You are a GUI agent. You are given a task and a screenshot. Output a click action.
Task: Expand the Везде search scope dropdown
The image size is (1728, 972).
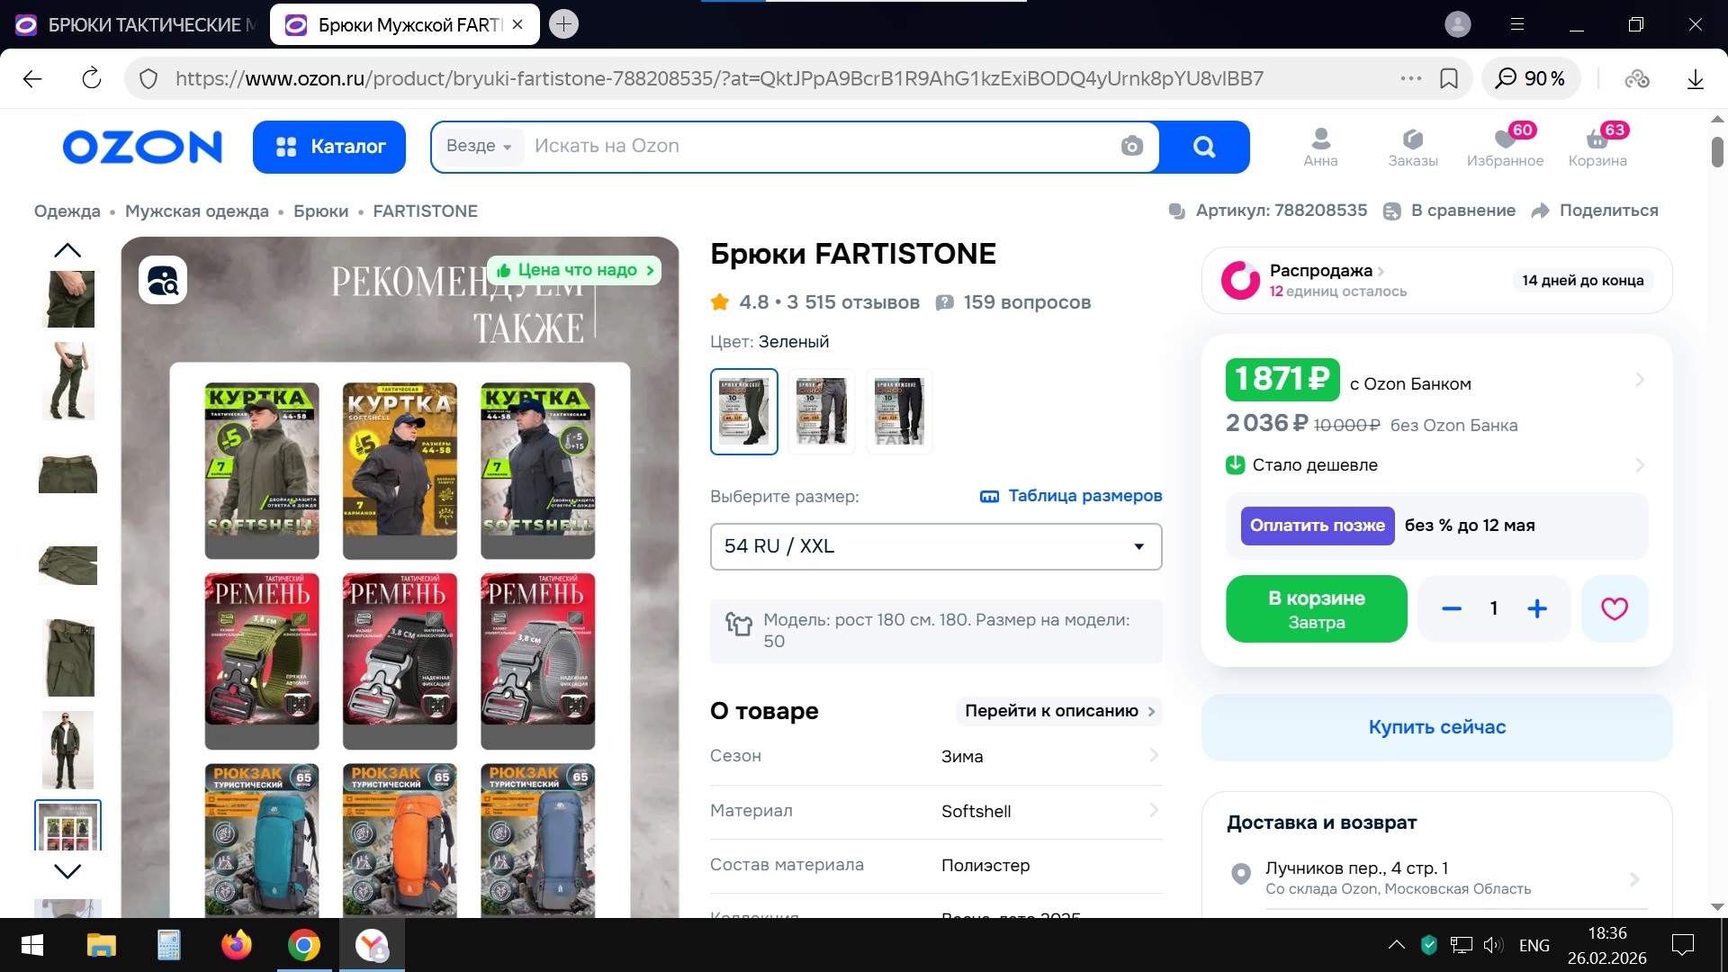click(479, 146)
